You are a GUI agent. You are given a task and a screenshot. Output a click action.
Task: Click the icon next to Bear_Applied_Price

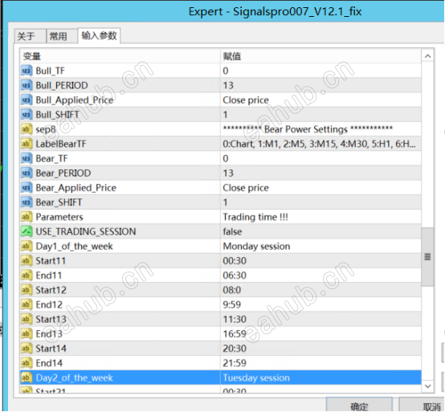(x=27, y=188)
